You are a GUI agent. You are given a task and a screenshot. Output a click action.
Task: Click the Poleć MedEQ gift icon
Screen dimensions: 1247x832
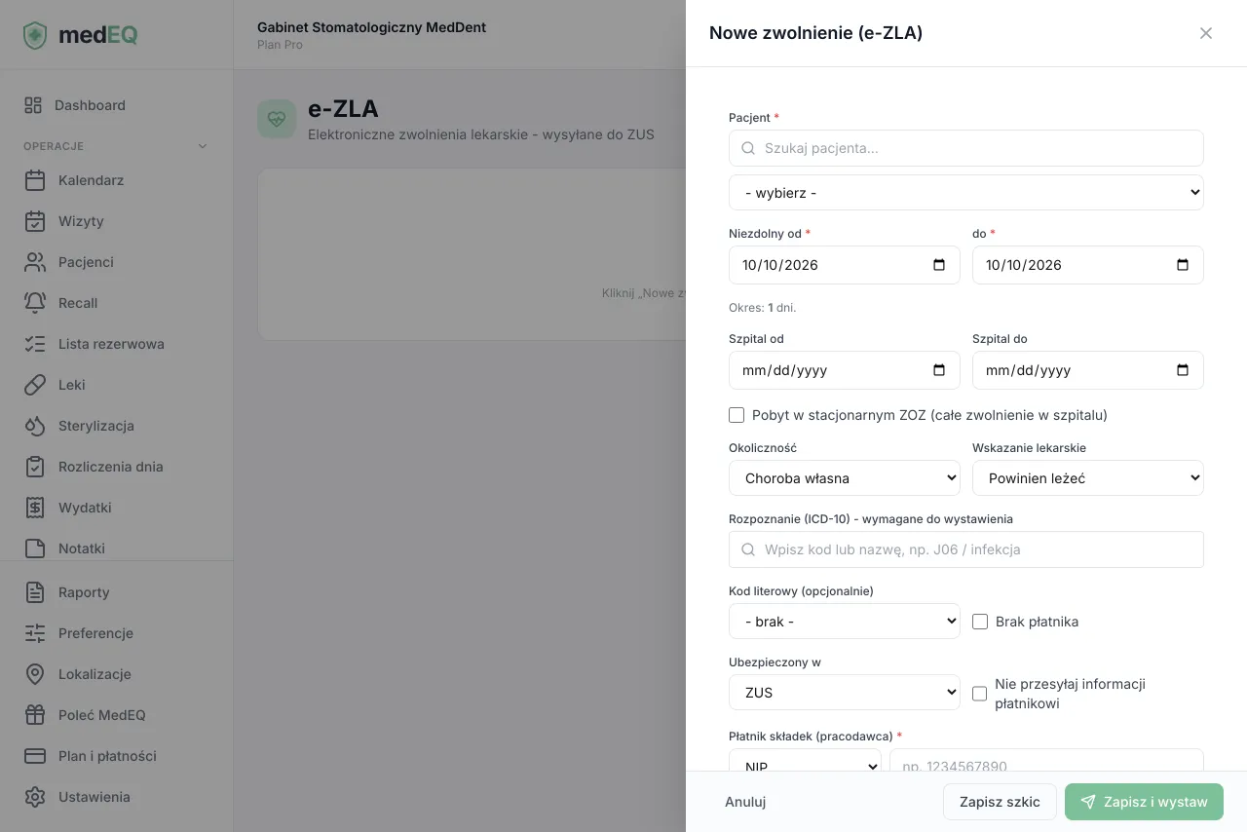(x=35, y=715)
